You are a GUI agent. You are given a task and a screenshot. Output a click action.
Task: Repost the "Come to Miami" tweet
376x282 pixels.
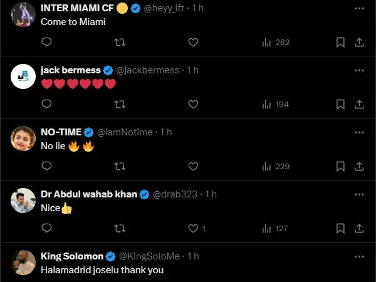coord(120,42)
